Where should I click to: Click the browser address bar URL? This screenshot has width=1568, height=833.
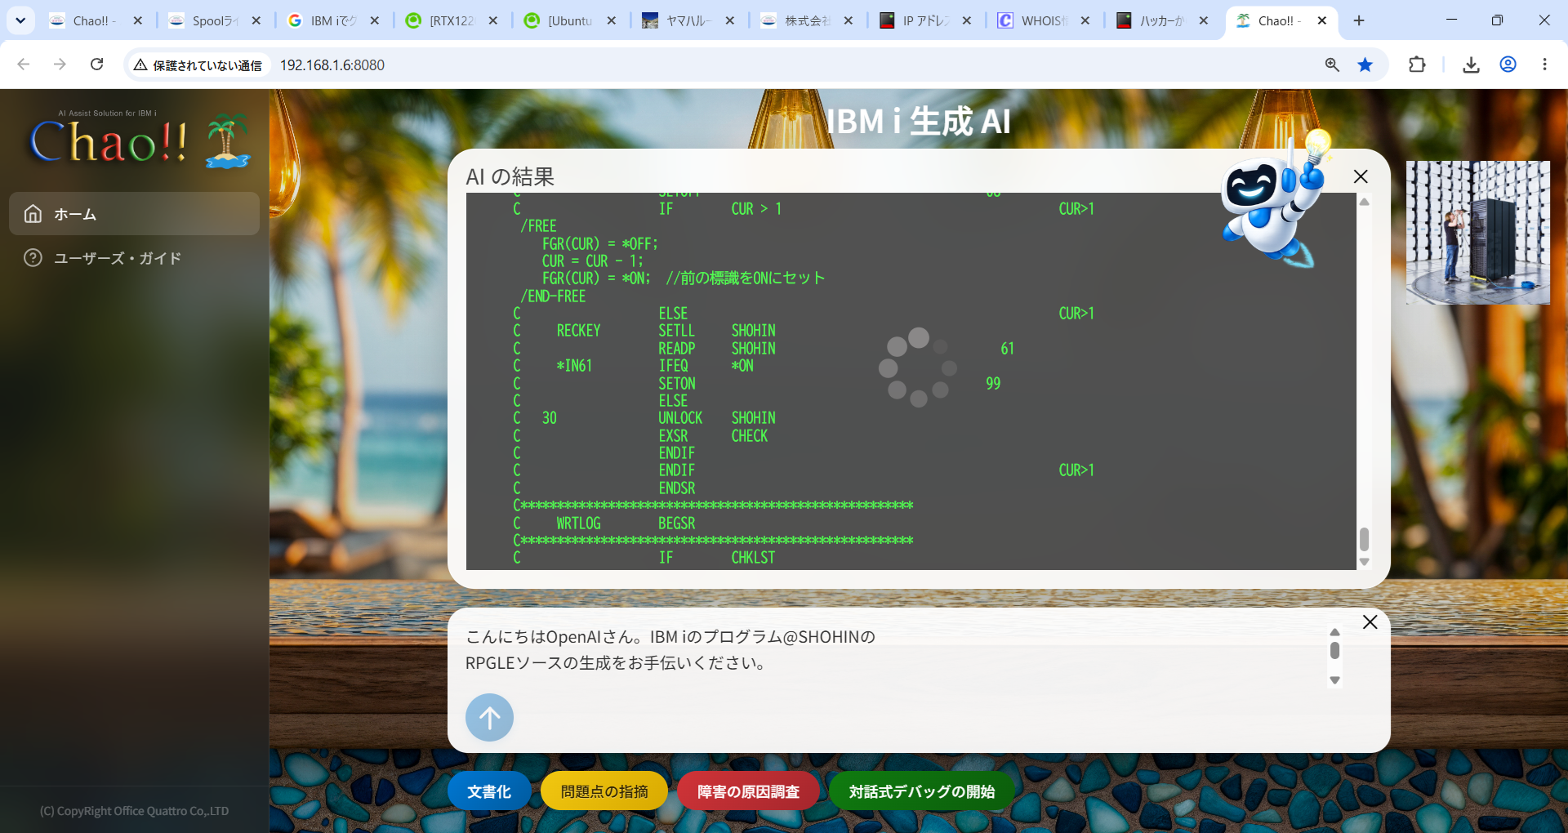point(332,65)
